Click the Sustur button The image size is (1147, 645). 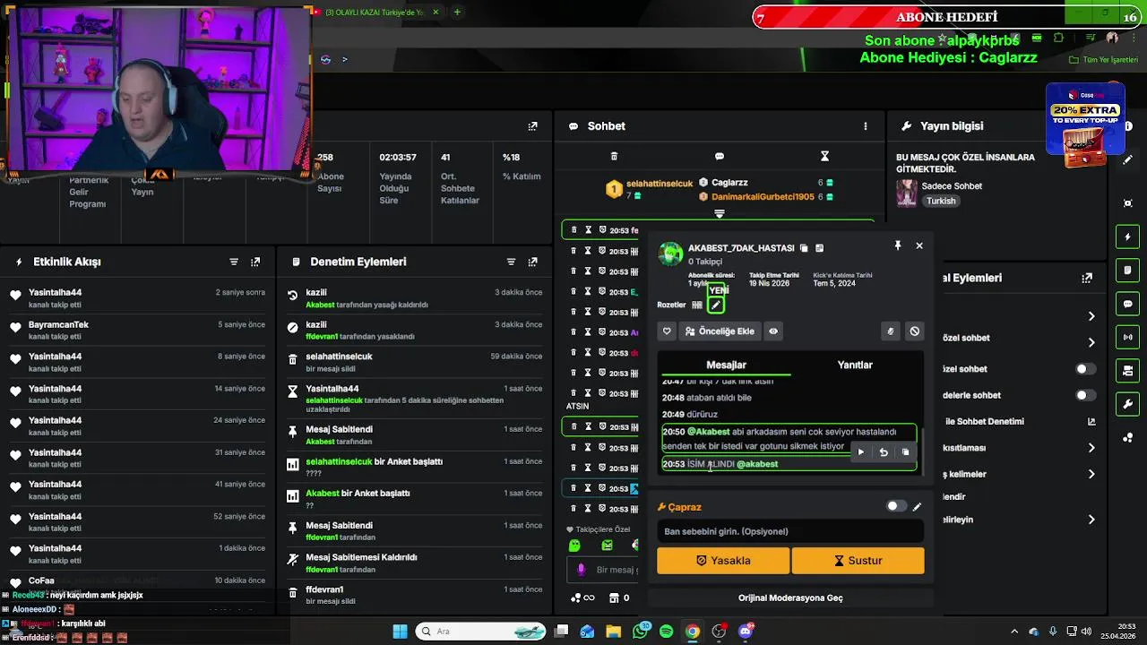pos(858,561)
